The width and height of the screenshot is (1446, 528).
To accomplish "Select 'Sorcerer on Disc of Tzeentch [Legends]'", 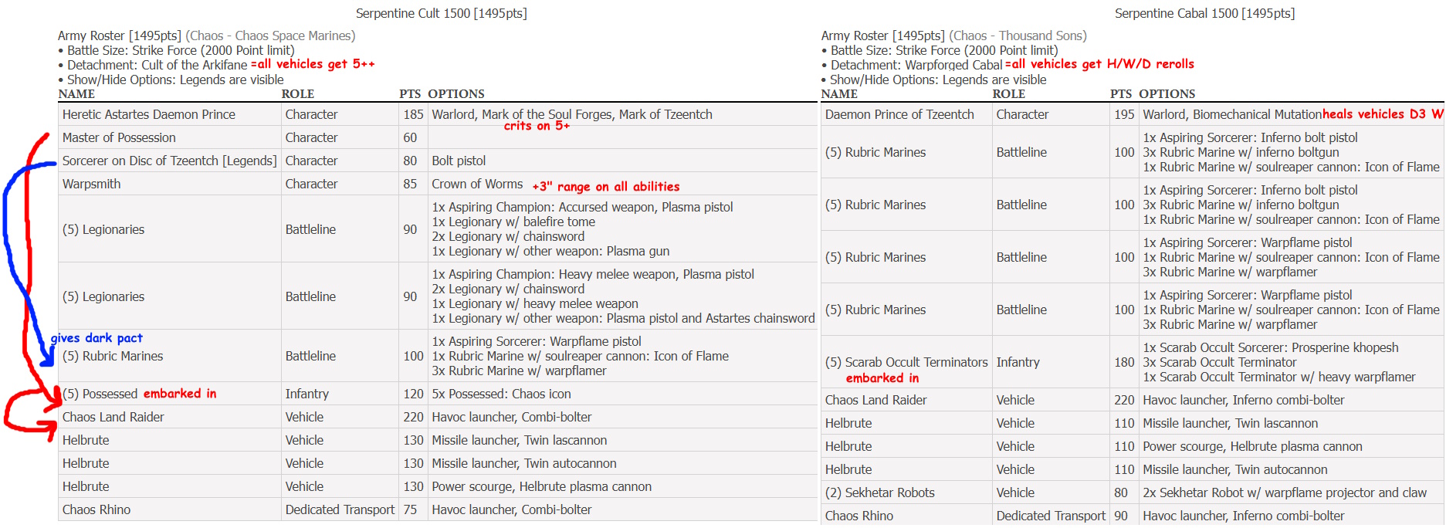I will pos(169,161).
